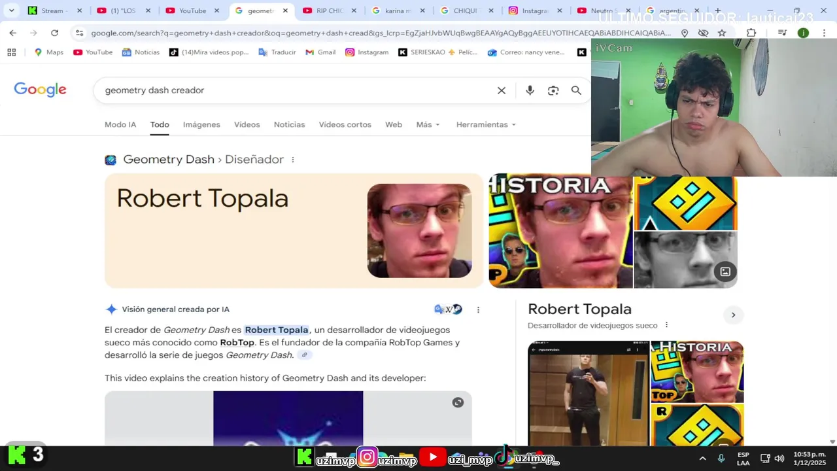View site information icon in address bar

[79, 33]
